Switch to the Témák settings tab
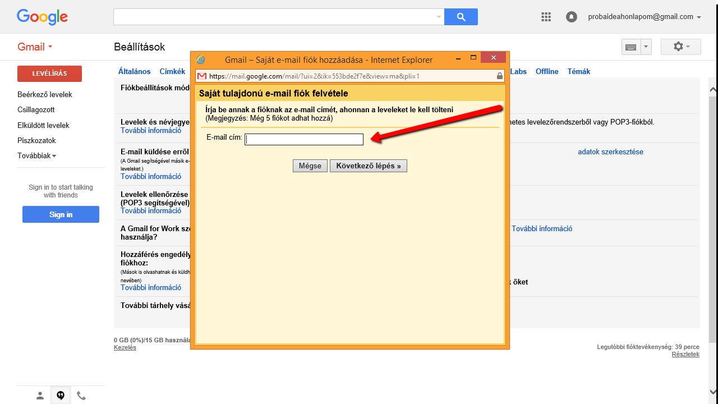This screenshot has width=718, height=404. (x=579, y=71)
